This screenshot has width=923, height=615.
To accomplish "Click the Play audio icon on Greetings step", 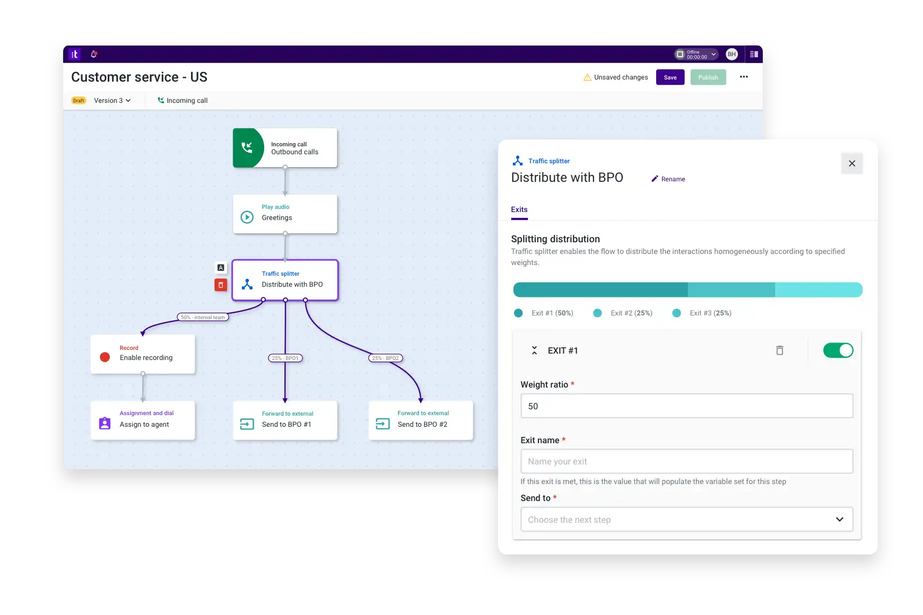I will [x=247, y=217].
